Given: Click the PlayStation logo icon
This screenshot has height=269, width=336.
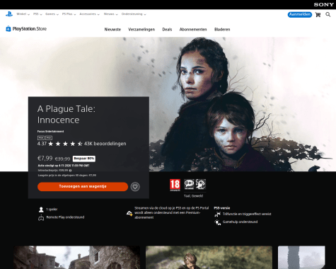Looking at the screenshot, I should [9, 14].
